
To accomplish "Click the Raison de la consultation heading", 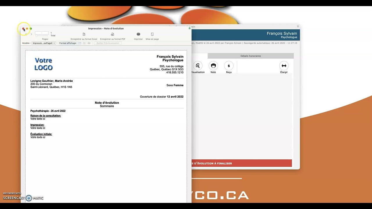I will pyautogui.click(x=46, y=116).
